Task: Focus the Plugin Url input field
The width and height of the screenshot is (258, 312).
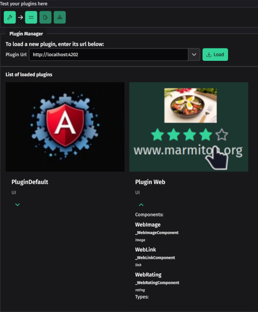Action: [109, 54]
